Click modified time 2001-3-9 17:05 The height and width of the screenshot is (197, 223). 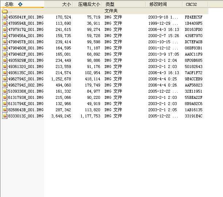[x=164, y=55]
